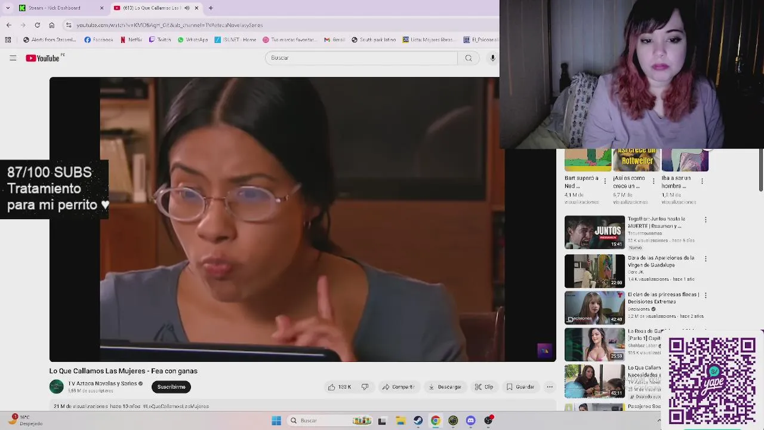Click the #LoQueCallamosLasMujeres hashtag
764x430 pixels.
[175, 406]
